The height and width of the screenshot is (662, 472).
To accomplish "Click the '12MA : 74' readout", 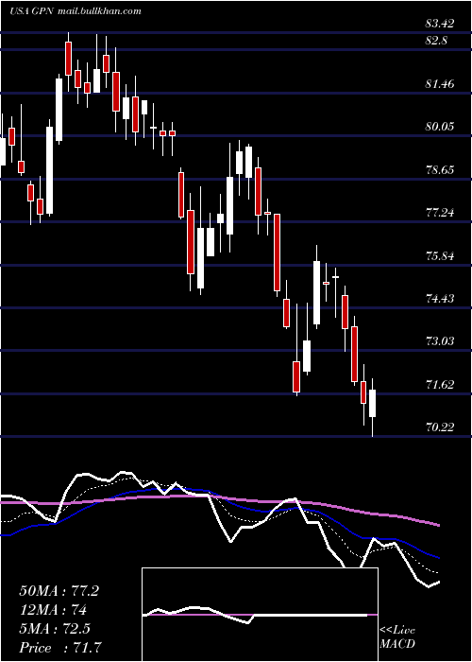I will click(53, 610).
